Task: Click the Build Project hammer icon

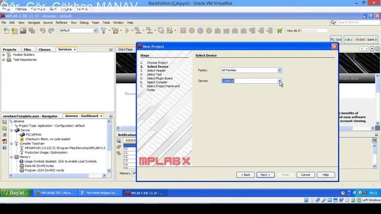Action: (x=104, y=30)
